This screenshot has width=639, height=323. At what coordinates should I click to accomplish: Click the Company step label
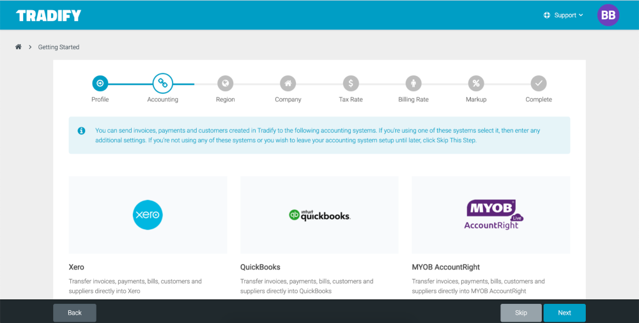(x=288, y=100)
